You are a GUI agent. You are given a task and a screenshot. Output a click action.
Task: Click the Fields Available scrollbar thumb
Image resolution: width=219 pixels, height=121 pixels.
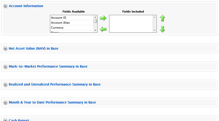(x=95, y=21)
